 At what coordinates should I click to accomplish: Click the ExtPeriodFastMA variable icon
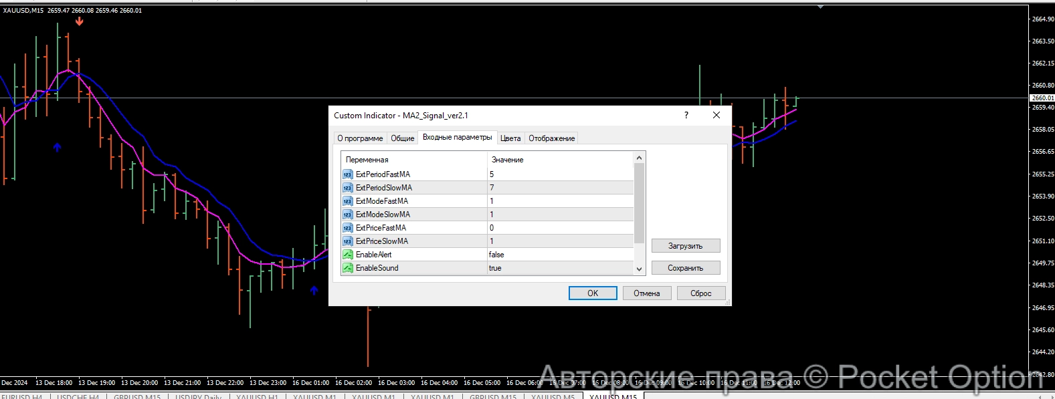(348, 174)
